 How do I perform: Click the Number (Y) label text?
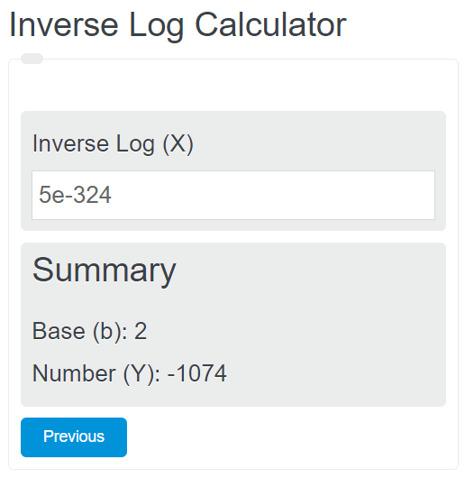pyautogui.click(x=96, y=373)
